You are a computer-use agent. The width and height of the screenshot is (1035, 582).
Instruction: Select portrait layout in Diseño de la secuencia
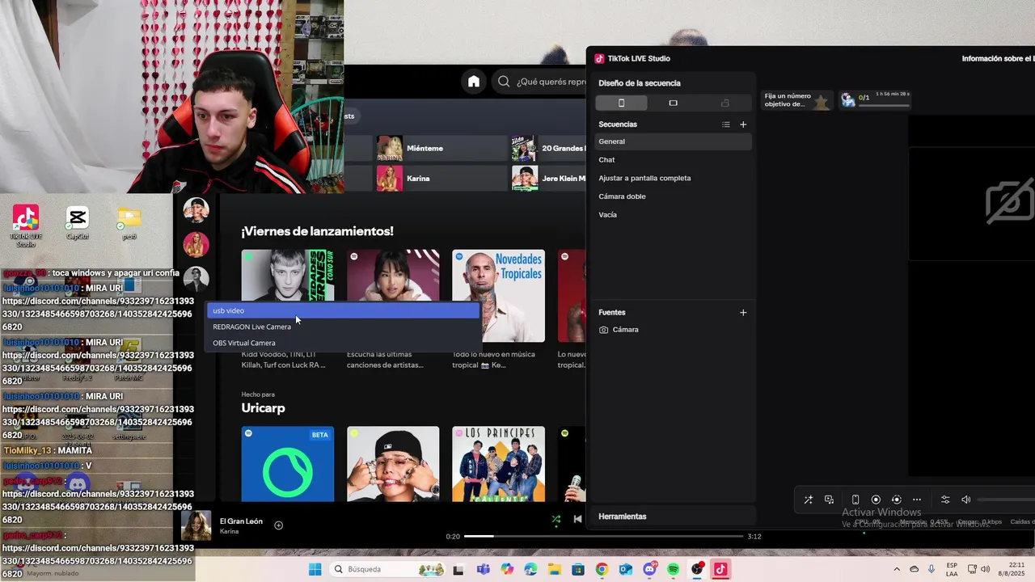(x=621, y=103)
